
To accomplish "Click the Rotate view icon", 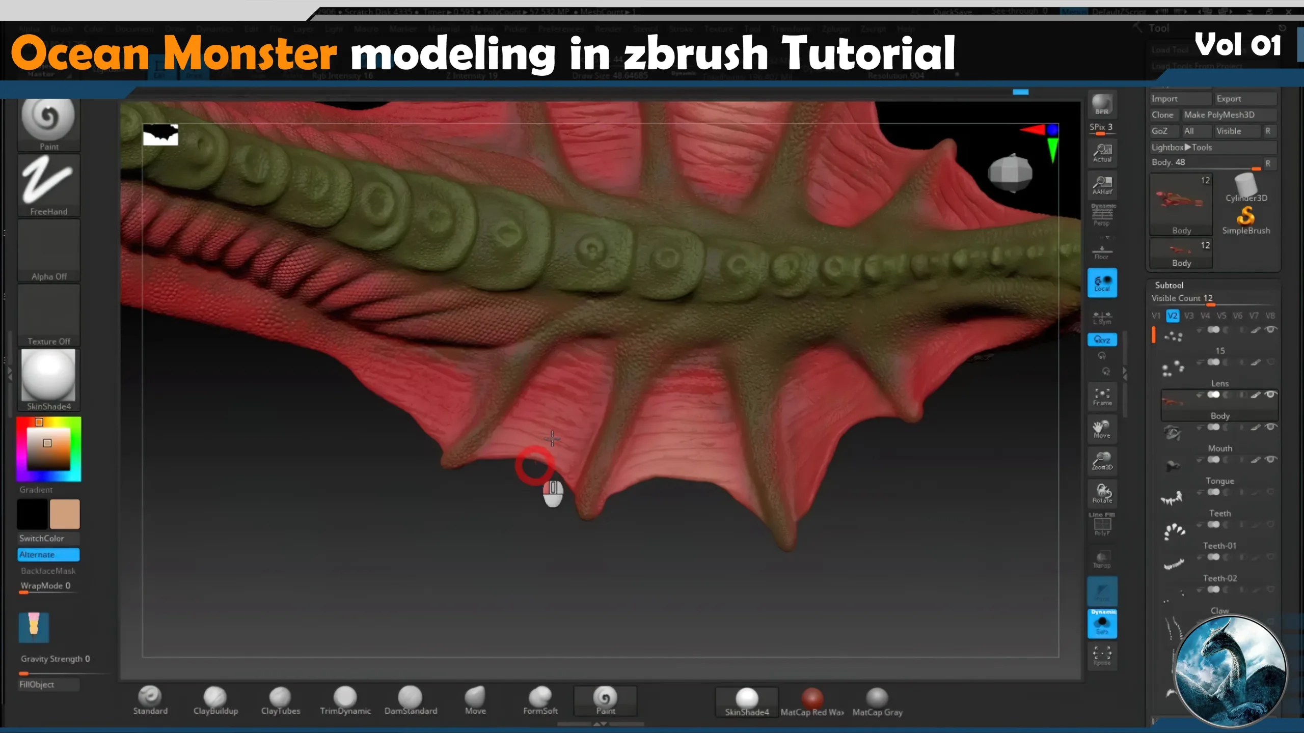I will point(1102,493).
